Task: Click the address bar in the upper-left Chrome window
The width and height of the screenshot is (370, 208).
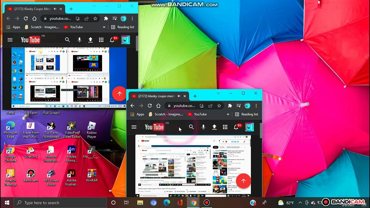Action: (x=70, y=18)
